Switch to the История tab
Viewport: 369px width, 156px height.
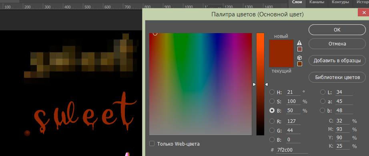362,2
